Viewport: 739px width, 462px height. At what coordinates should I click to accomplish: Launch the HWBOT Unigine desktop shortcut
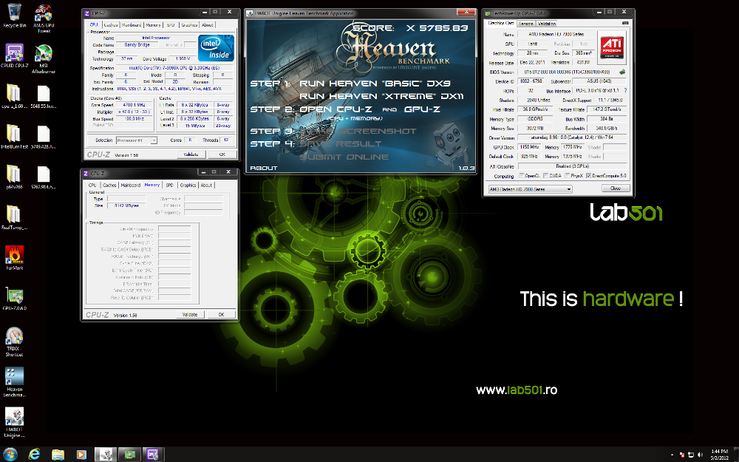point(14,422)
